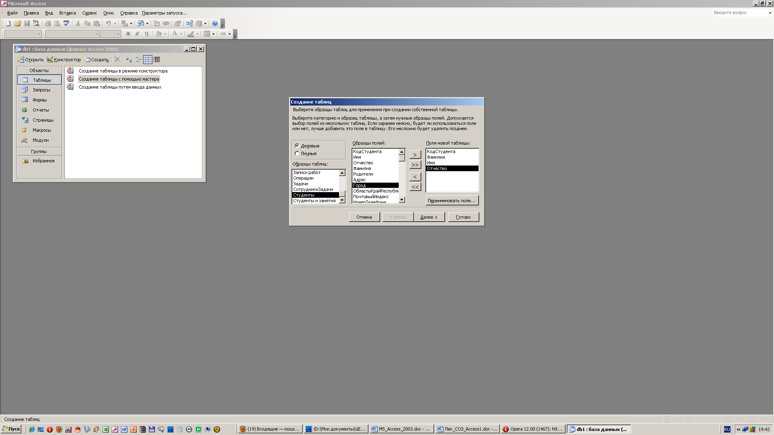Viewport: 774px width, 435px height.
Task: Click the Fill/Back Color bucket icon
Action: pyautogui.click(x=158, y=34)
